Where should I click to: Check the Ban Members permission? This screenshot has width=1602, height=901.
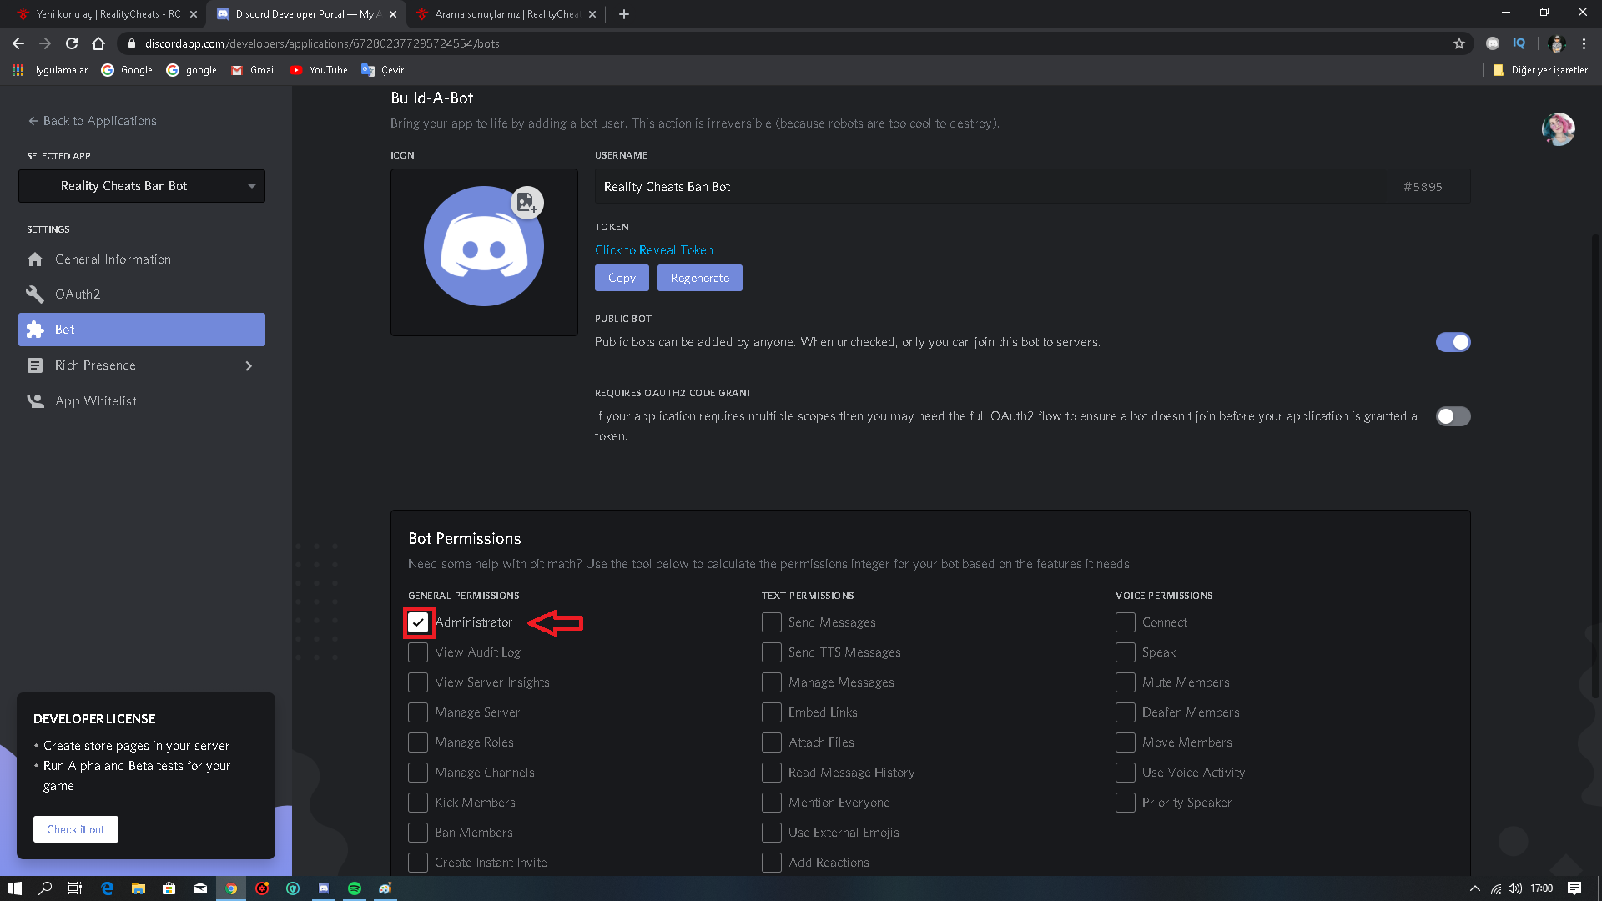coord(418,833)
